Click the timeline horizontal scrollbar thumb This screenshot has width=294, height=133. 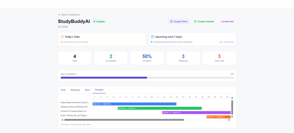[x=124, y=120]
